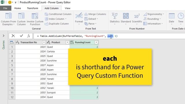Expand Rounding dropdown arrow

click(160, 19)
